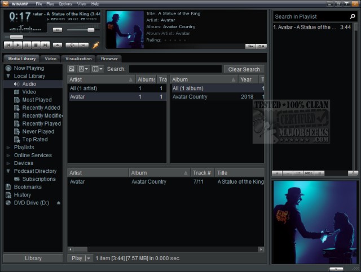Toggle repeat mode
Viewport: 361px width, 272px height.
click(x=83, y=45)
